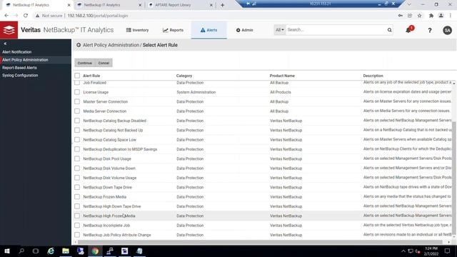457x257 pixels.
Task: Click the Continue button
Action: point(84,63)
